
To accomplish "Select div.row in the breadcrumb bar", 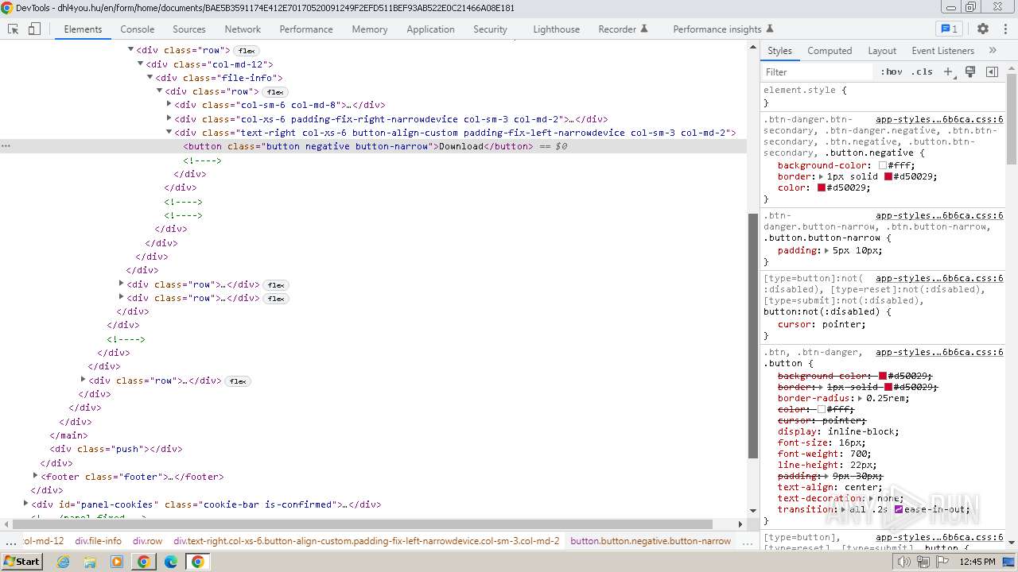I will pyautogui.click(x=147, y=541).
